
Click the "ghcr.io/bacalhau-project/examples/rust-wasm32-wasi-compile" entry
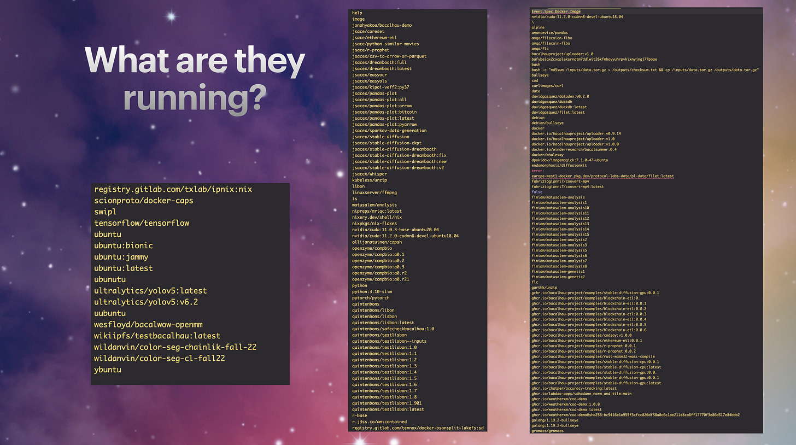coord(593,356)
